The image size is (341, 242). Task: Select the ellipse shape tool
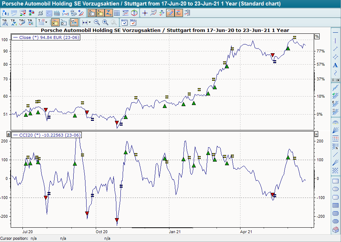tap(336, 189)
